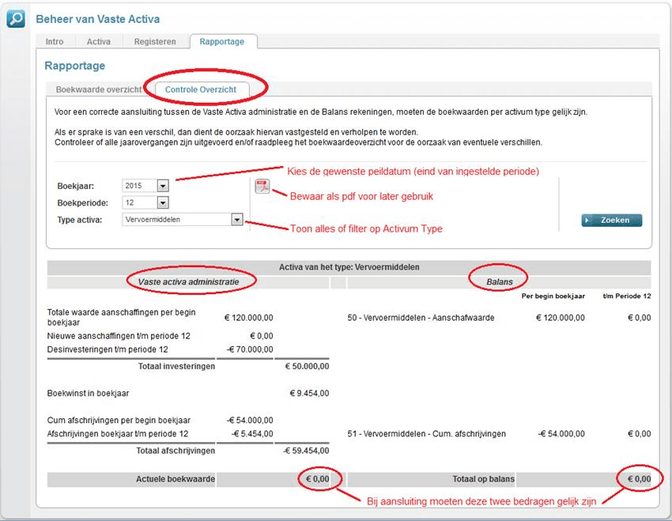Click 'Cum afschrijvingen per begin boekjaar' label

tap(119, 421)
